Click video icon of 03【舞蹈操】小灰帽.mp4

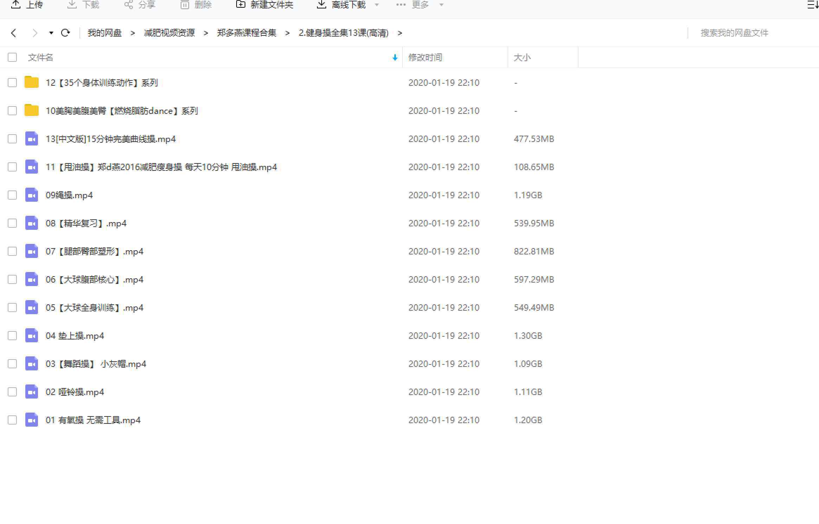[x=32, y=363]
